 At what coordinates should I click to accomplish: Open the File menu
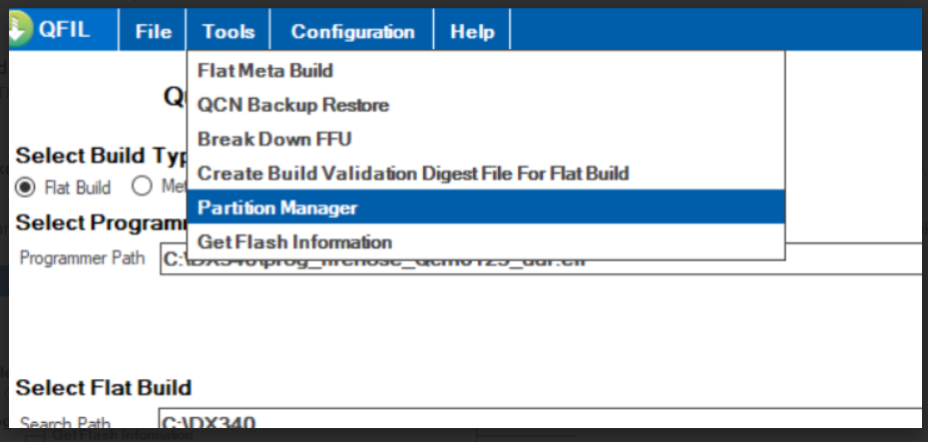[x=153, y=31]
